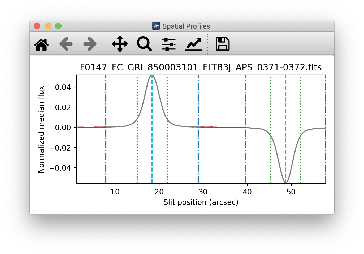Image resolution: width=364 pixels, height=254 pixels.
Task: Click the FLTB3J APS fits filename title
Action: tap(201, 67)
